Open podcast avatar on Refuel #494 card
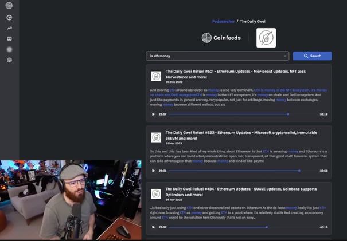The height and width of the screenshot is (241, 347). pos(156,193)
